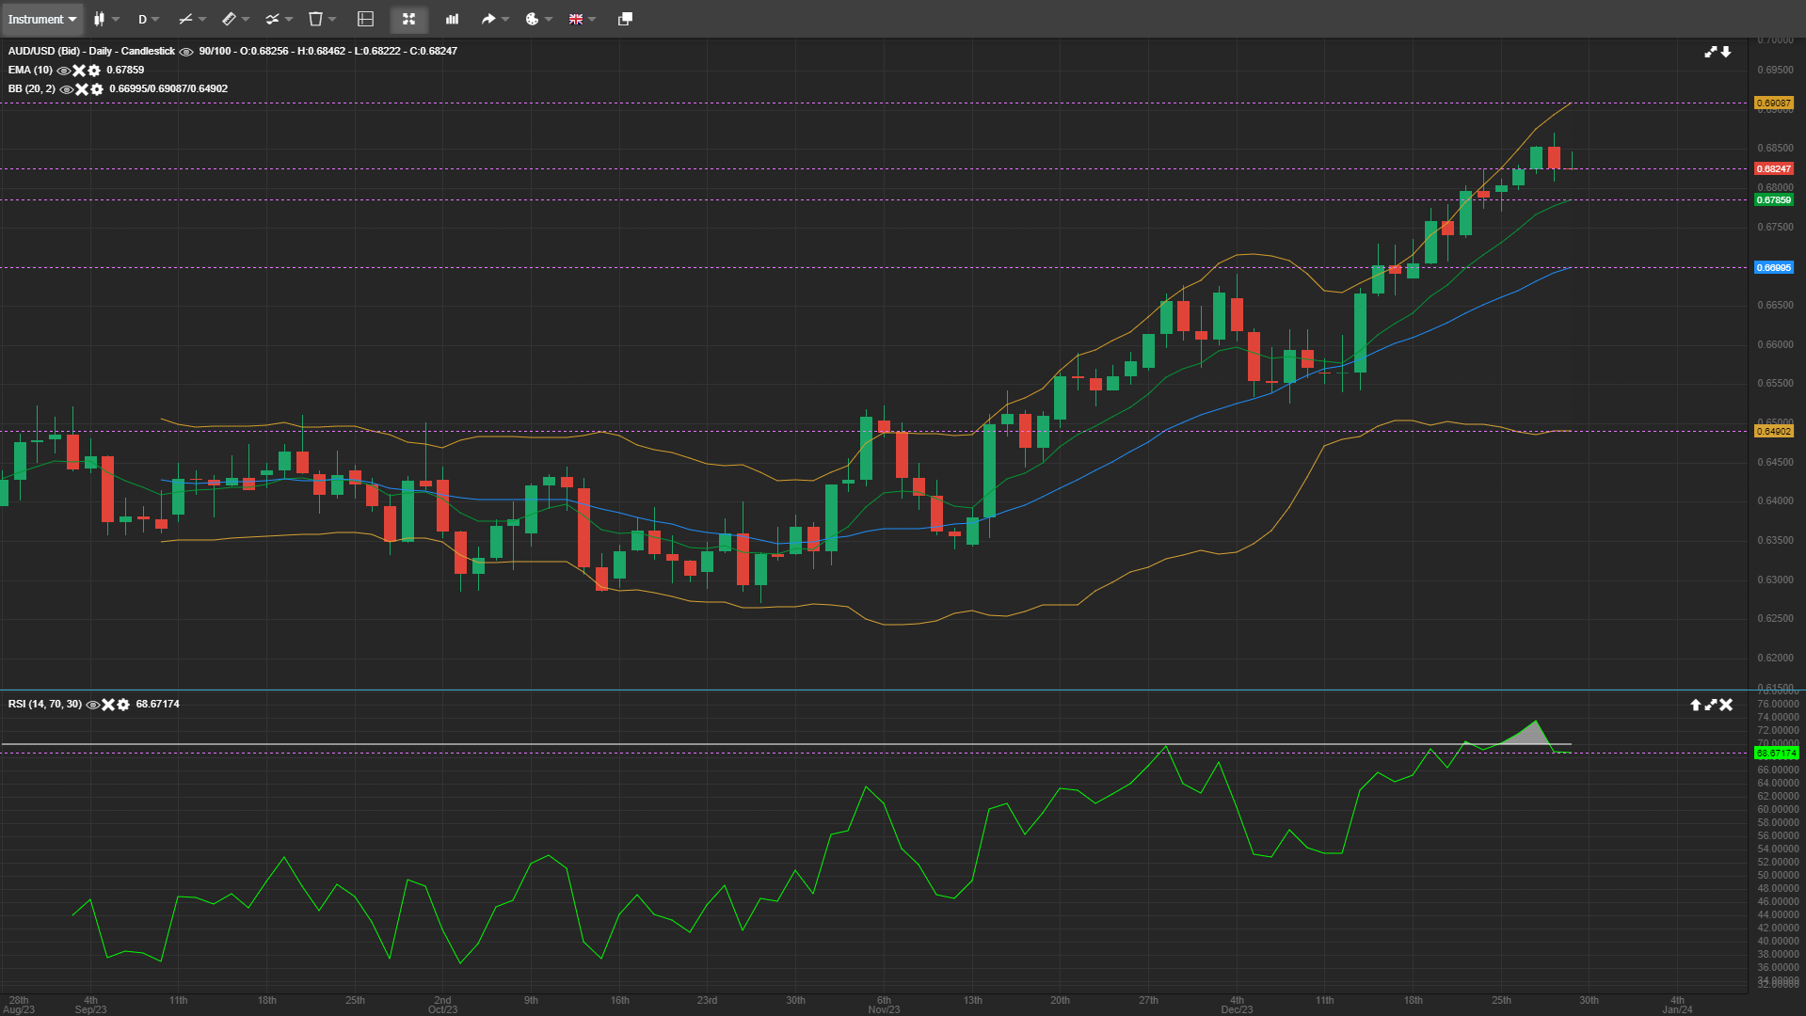Image resolution: width=1806 pixels, height=1016 pixels.
Task: Click the grid layout icon
Action: [x=363, y=19]
